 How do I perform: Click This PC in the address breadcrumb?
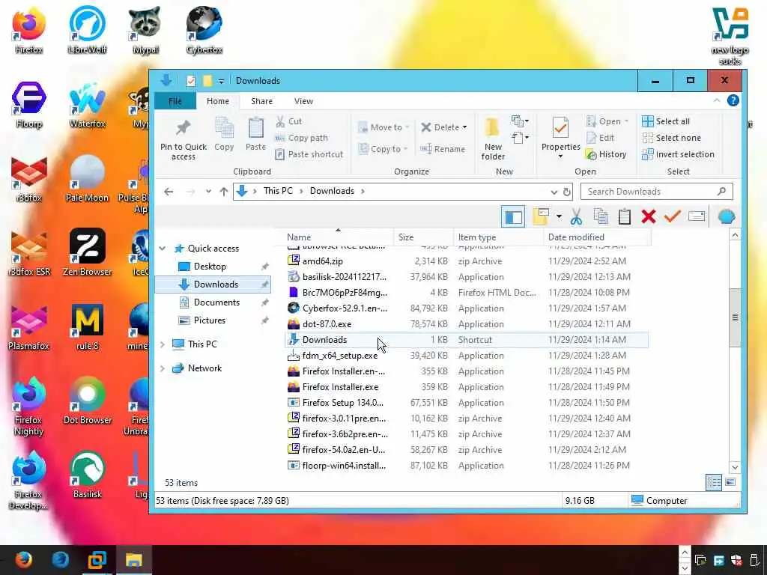tap(278, 191)
